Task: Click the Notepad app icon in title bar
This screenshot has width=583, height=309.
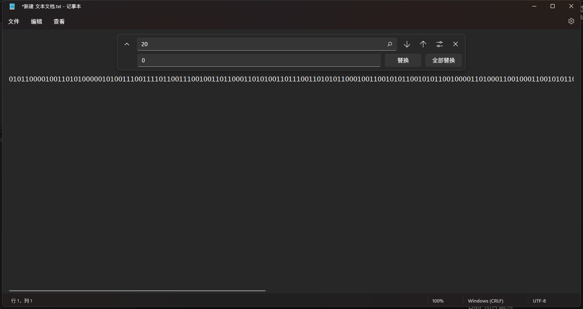Action: point(12,6)
